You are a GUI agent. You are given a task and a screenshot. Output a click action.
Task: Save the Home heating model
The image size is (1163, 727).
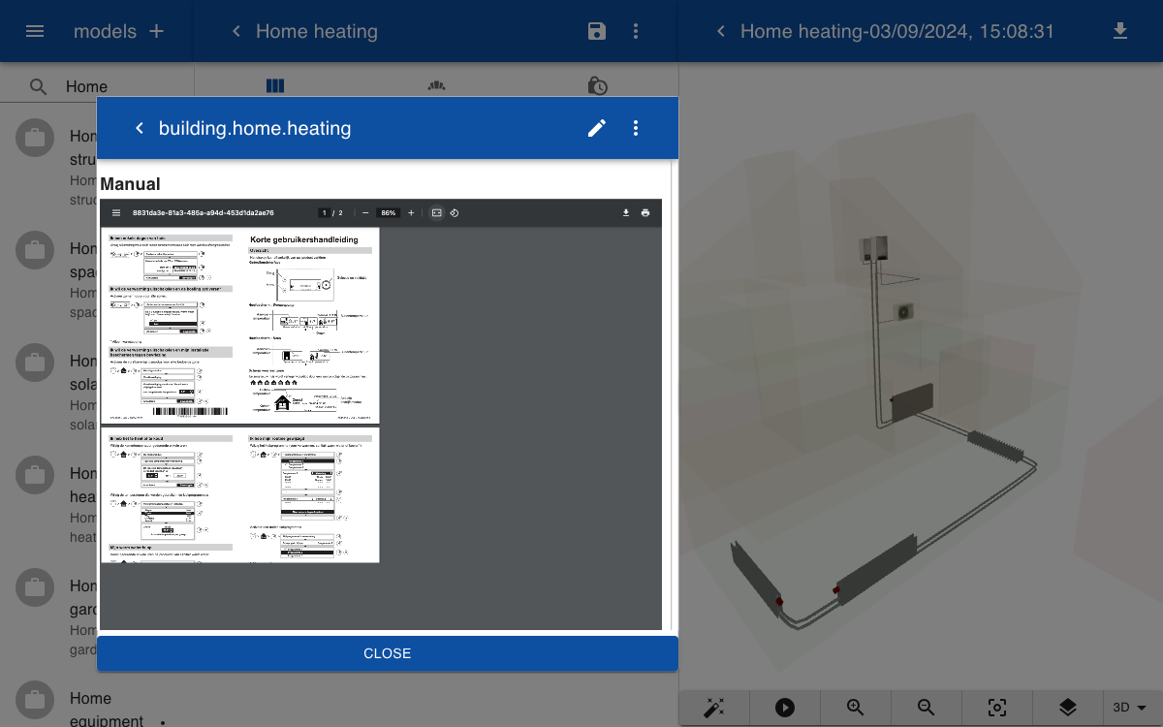click(x=597, y=31)
